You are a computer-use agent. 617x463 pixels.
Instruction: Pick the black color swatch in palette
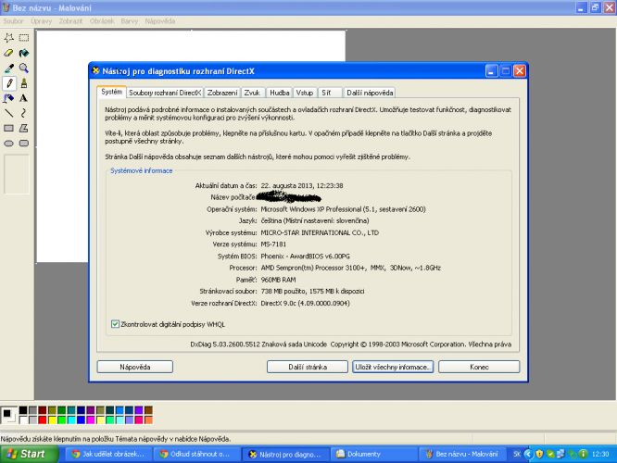tap(23, 410)
